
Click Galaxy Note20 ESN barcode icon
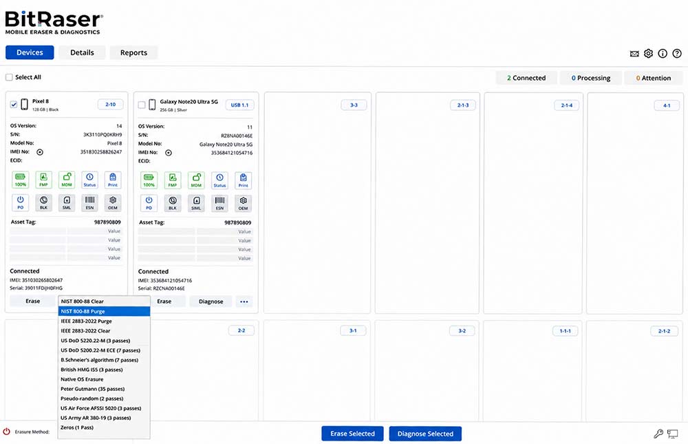(x=219, y=203)
